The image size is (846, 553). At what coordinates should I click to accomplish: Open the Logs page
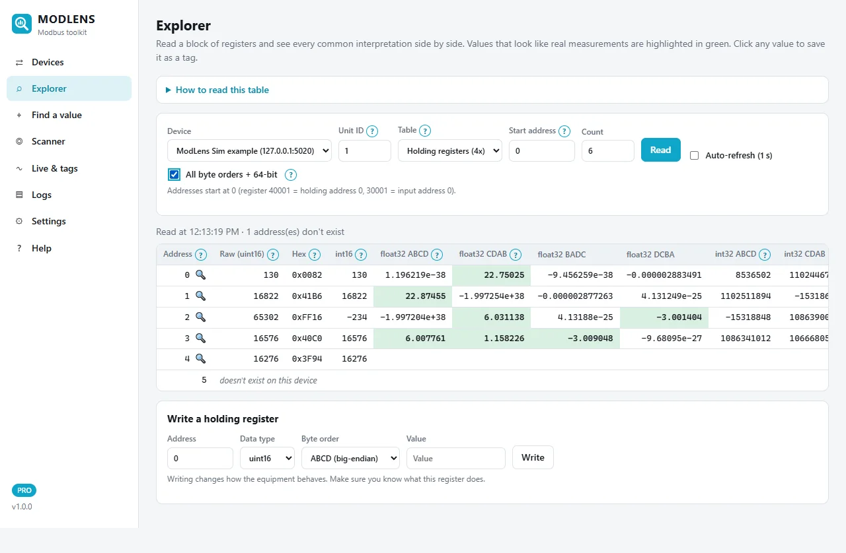pos(69,195)
